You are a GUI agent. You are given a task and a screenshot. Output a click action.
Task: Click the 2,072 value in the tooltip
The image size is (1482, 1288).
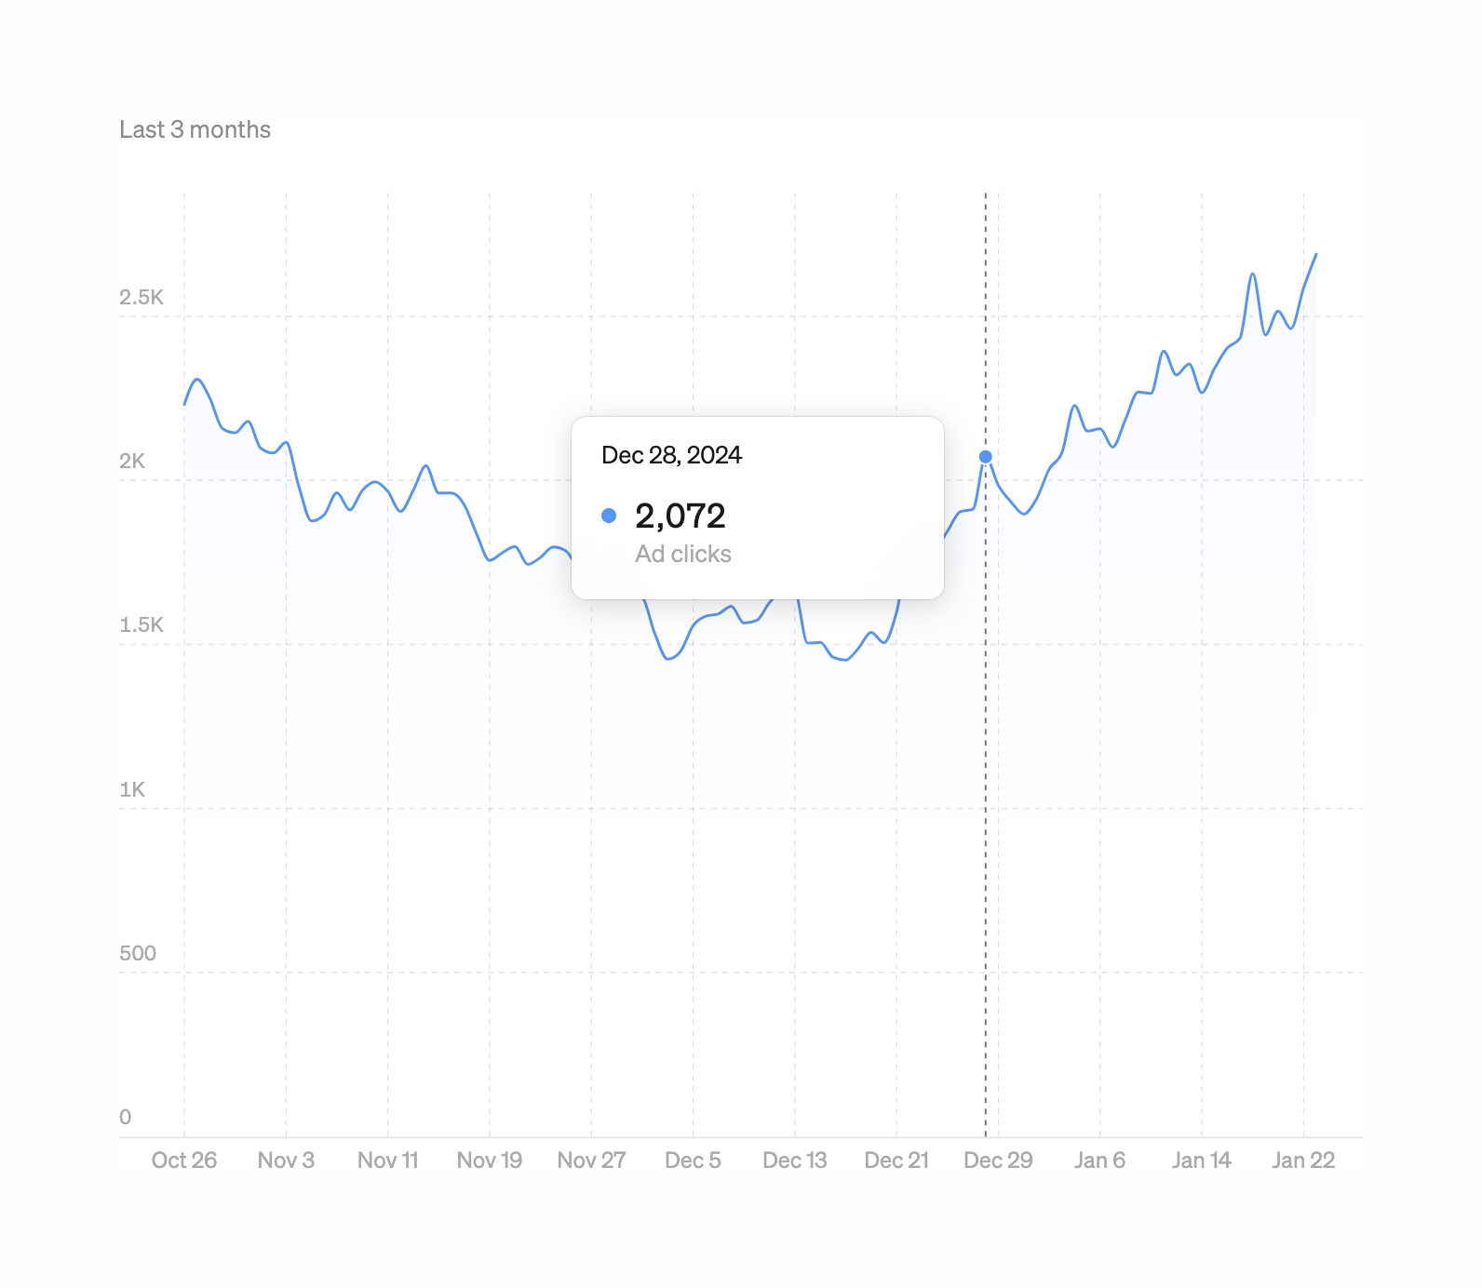coord(680,516)
